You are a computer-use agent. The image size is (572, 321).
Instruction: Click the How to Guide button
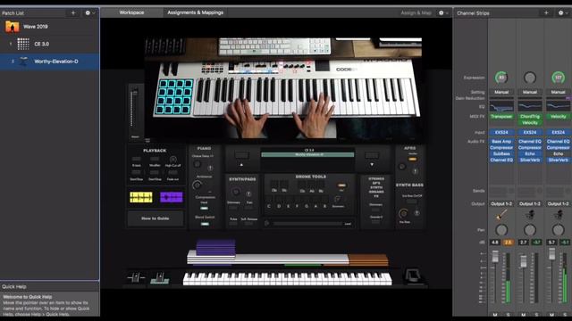pyautogui.click(x=155, y=218)
